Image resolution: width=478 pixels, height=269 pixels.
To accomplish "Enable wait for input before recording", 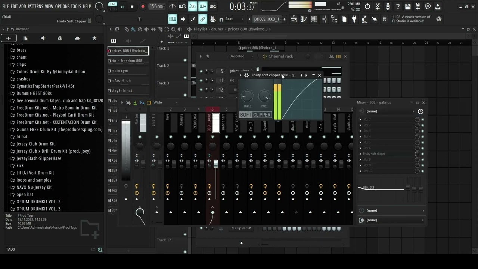I will click(x=183, y=6).
